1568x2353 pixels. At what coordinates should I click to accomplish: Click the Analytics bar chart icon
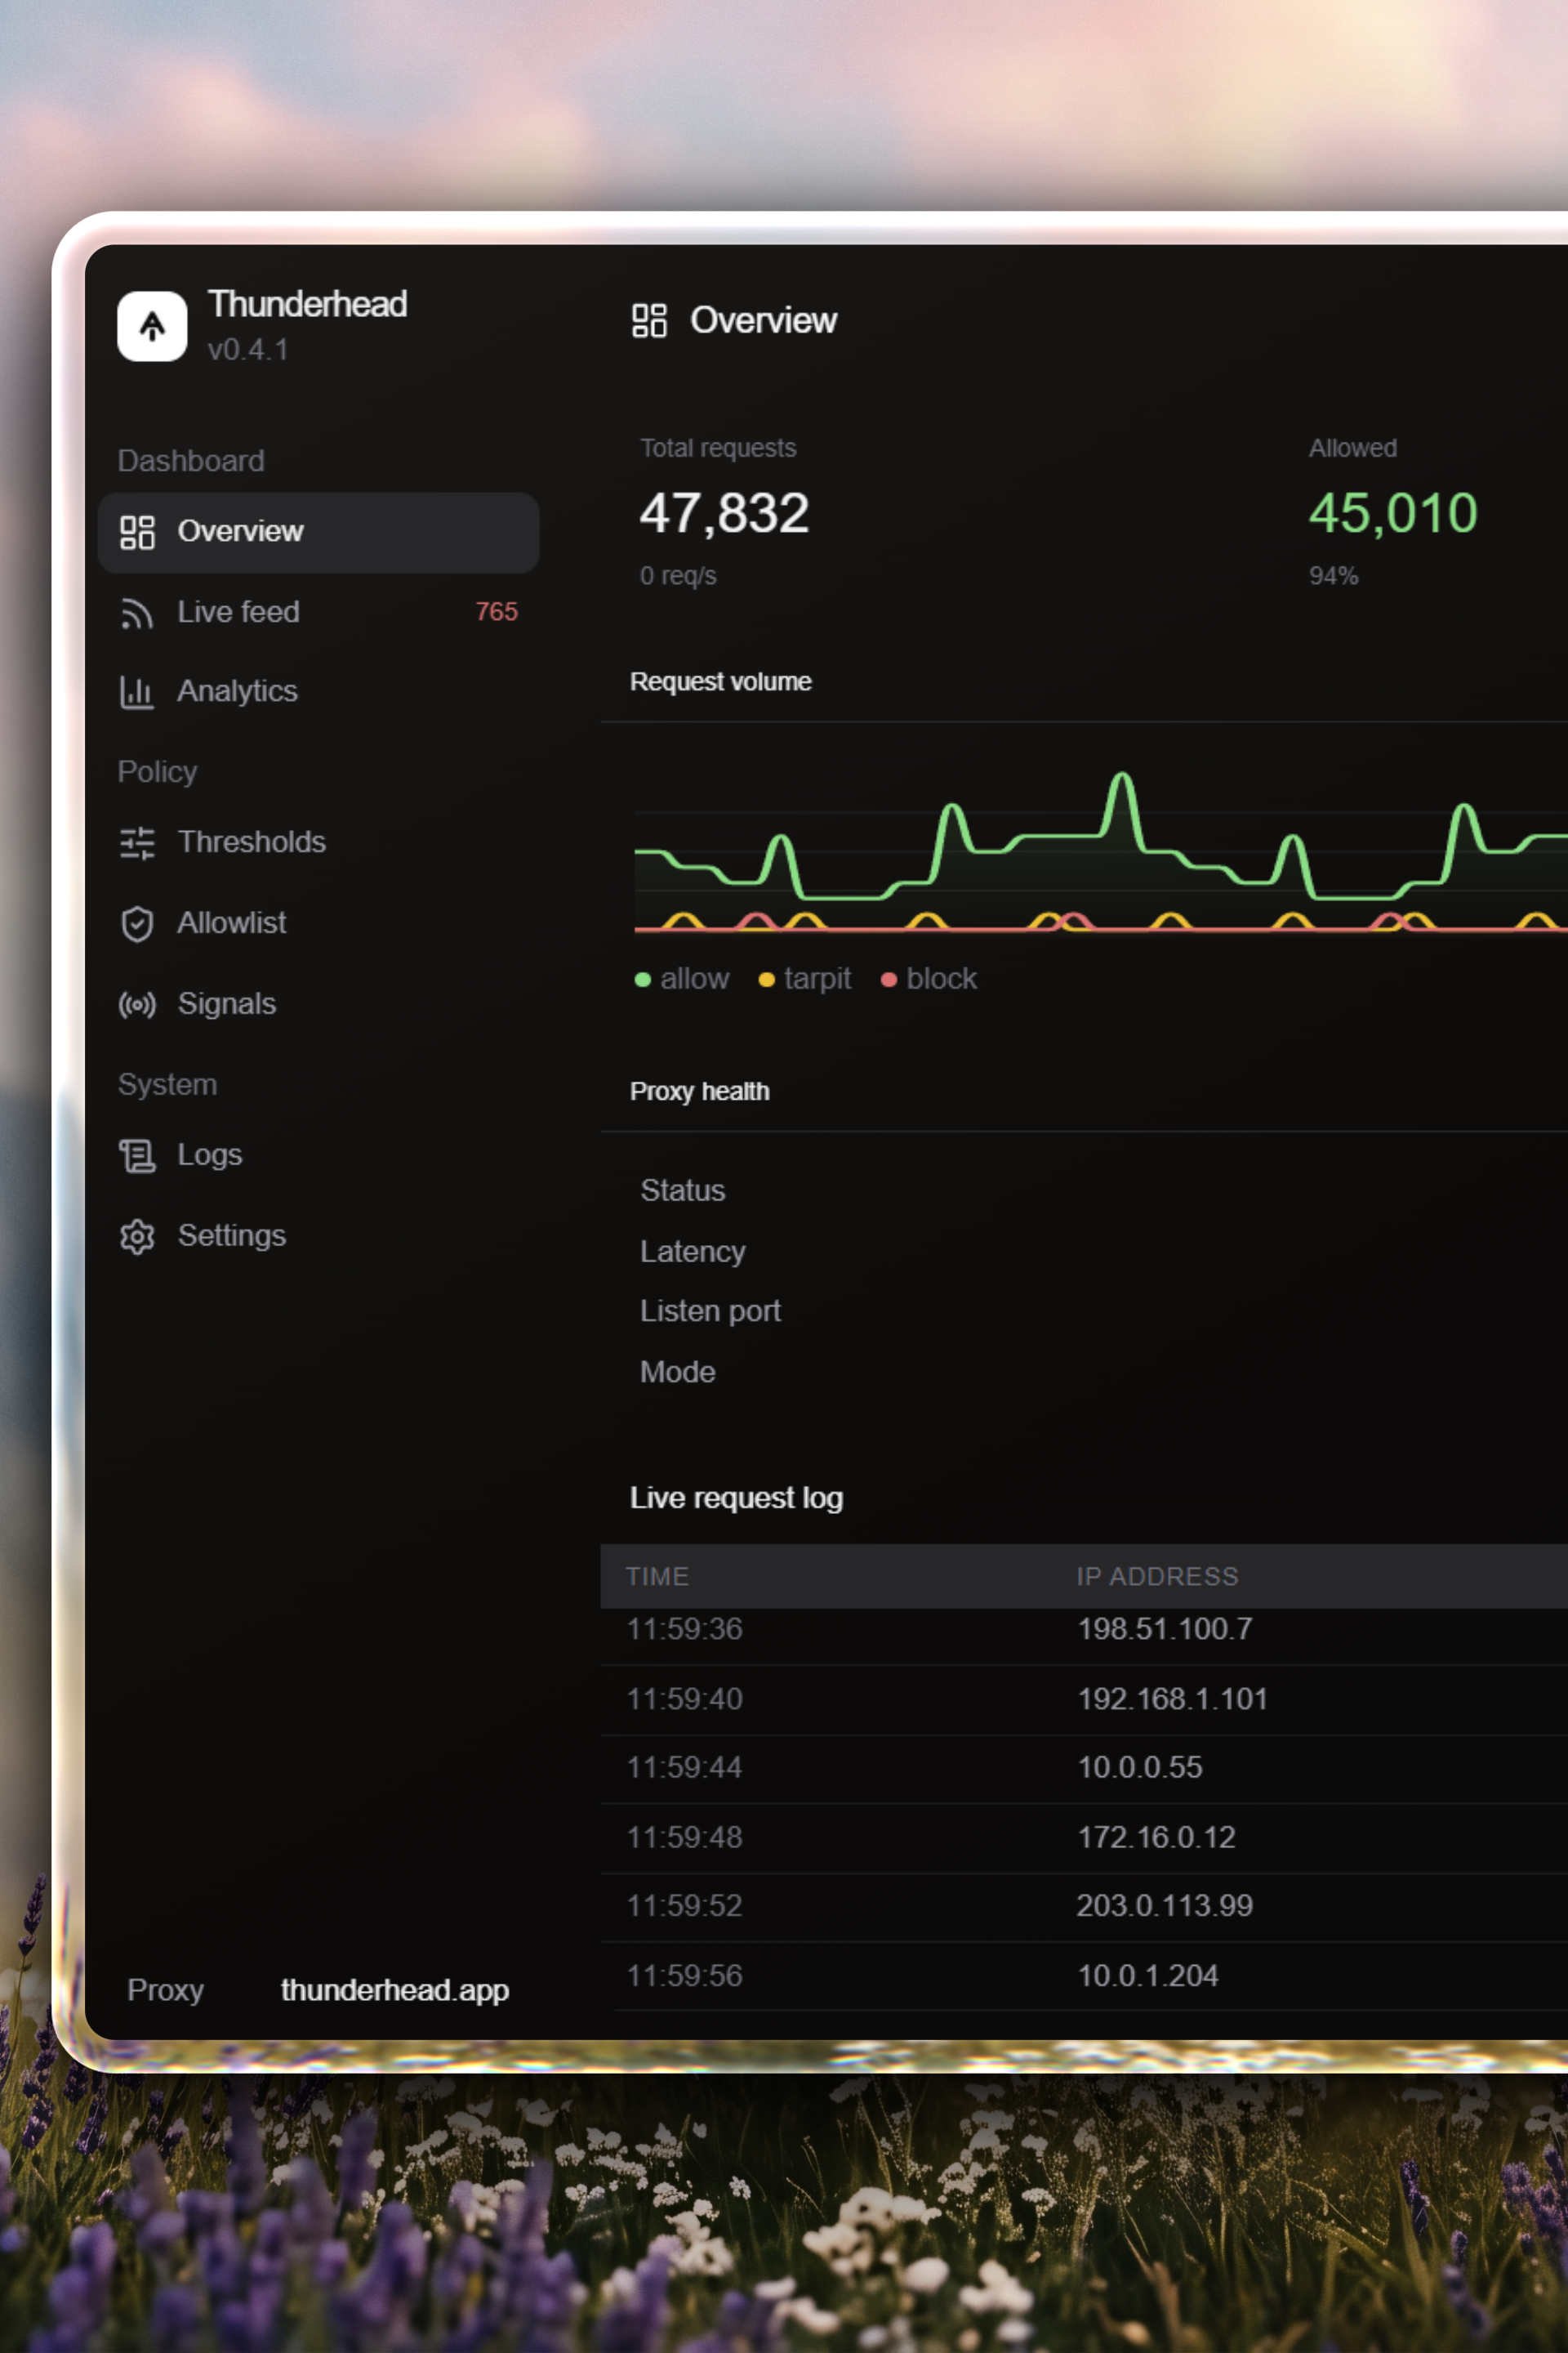(137, 692)
